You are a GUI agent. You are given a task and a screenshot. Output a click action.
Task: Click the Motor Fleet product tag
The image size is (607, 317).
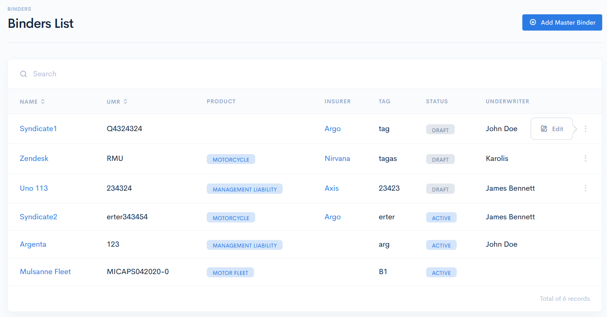click(x=230, y=273)
